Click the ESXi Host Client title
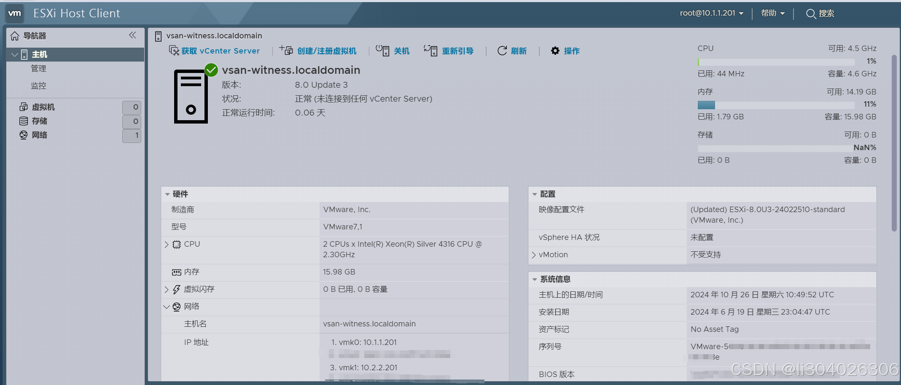The width and height of the screenshot is (901, 385). [x=77, y=13]
